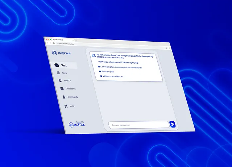Viewport: 232px width, 167px height.
Task: Bookmark the page with the star icon
Action: tap(166, 48)
